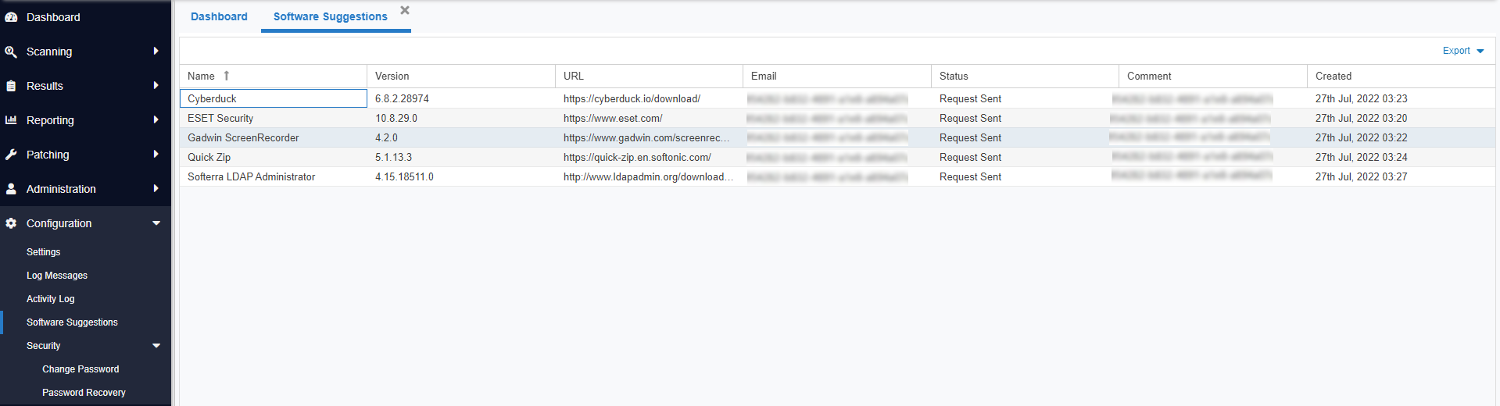Open Dashboard in the sidebar

click(53, 17)
